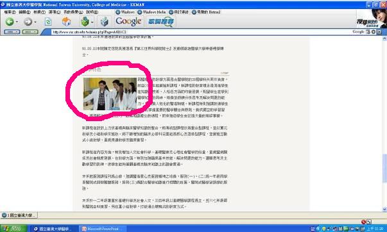
Task: Click the blue Chinese search logo button
Action: pyautogui.click(x=161, y=21)
